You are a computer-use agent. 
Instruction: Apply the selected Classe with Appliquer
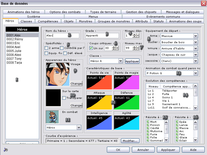point(132,61)
